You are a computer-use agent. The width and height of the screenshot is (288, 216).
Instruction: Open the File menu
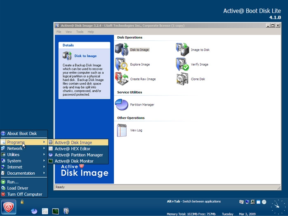coord(59,32)
